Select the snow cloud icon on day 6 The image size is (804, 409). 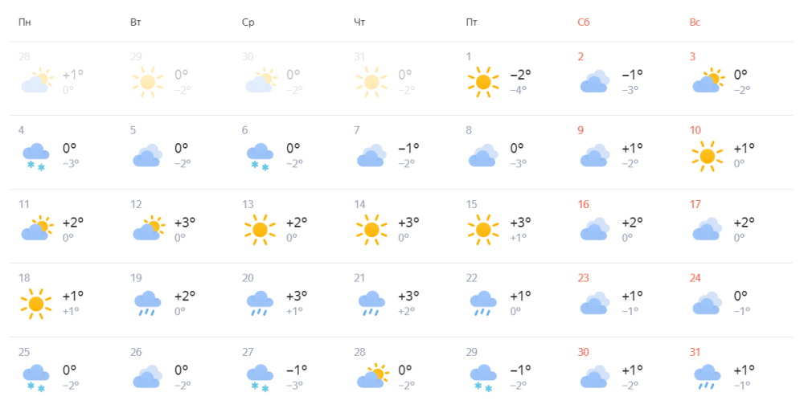tap(260, 157)
